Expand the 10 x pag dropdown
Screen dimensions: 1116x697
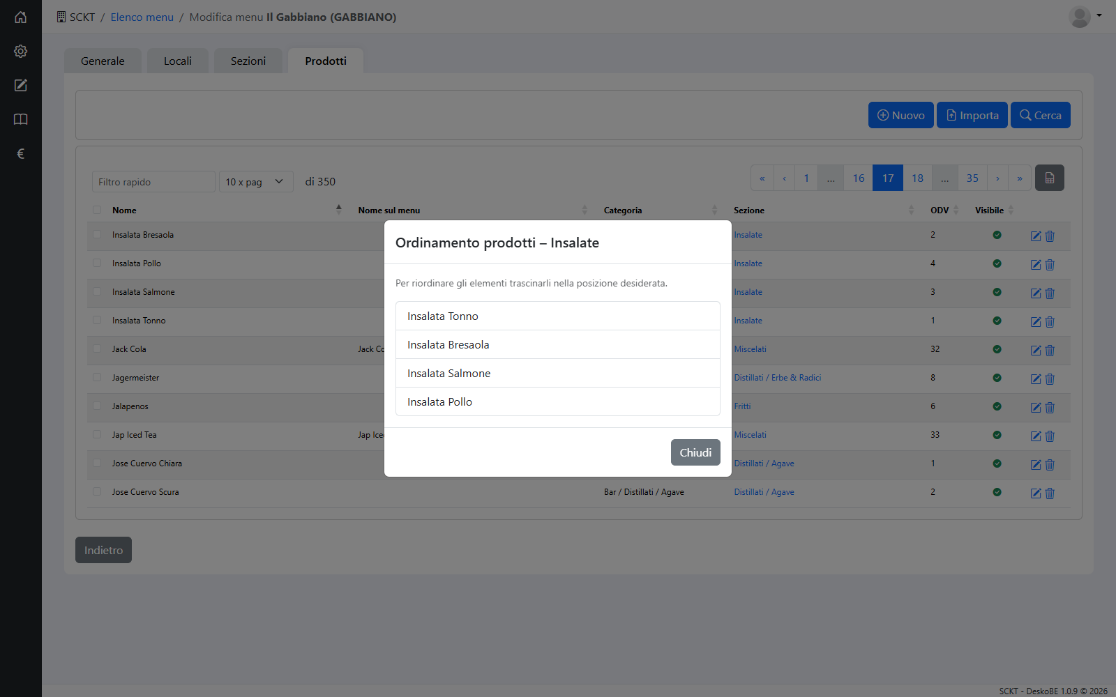(x=256, y=182)
